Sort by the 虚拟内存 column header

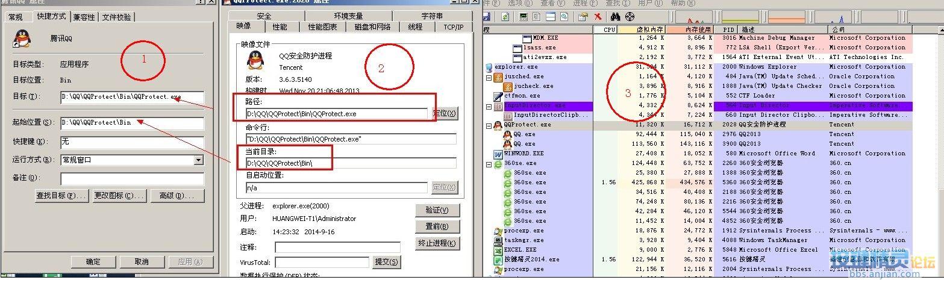[642, 29]
